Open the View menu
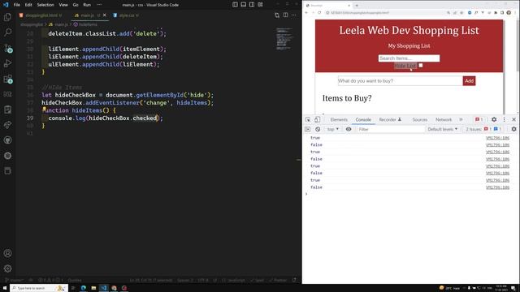The height and width of the screenshot is (292, 520). [x=63, y=5]
